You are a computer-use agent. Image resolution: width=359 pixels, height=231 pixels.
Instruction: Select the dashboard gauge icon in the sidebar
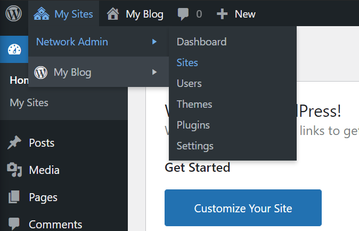pyautogui.click(x=14, y=50)
